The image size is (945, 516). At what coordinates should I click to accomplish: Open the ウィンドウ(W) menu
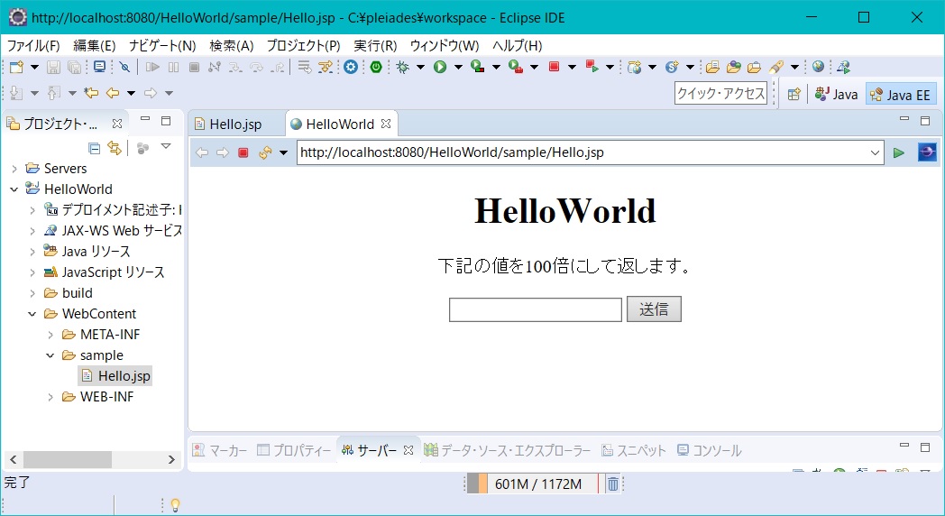pos(445,46)
